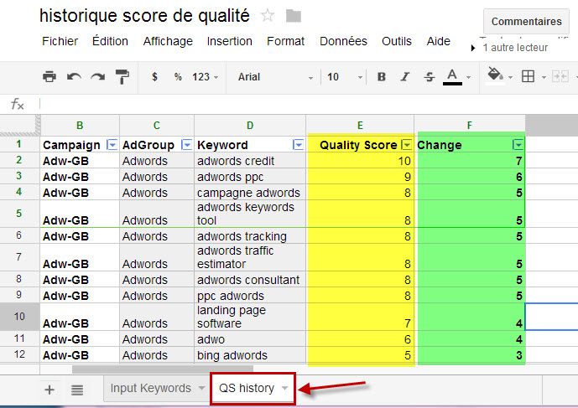Format as currency with dollar icon
578x408 pixels.
155,76
